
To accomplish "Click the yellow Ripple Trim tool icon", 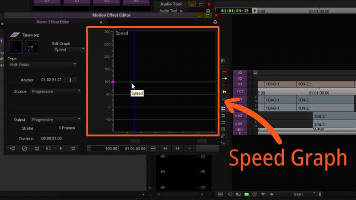I will point(224,92).
